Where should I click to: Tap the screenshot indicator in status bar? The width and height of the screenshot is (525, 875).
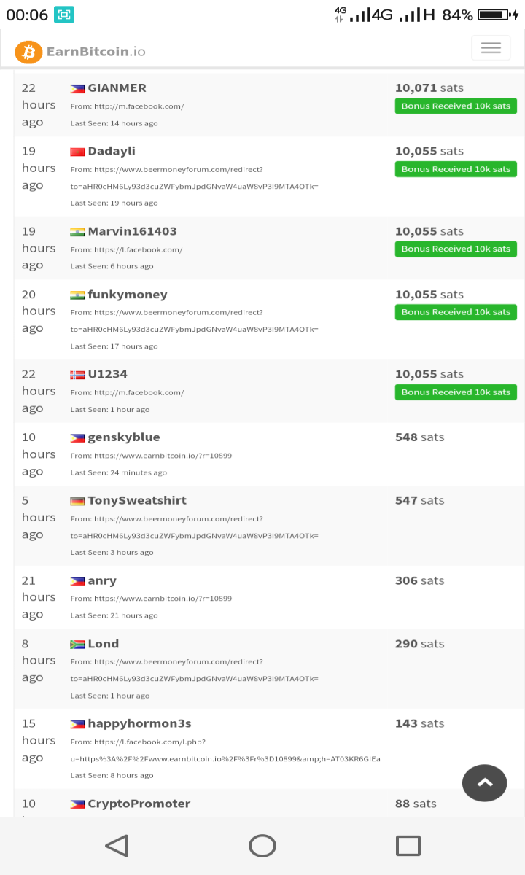click(64, 15)
